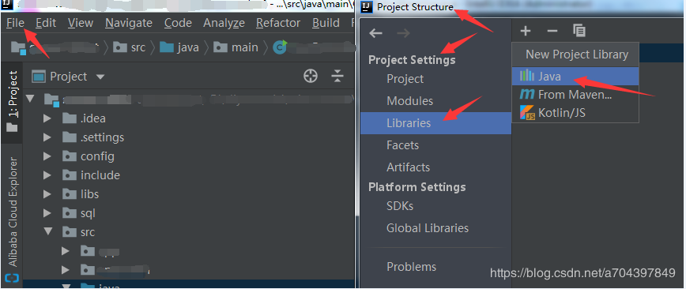Open the Analyze menu

(224, 23)
